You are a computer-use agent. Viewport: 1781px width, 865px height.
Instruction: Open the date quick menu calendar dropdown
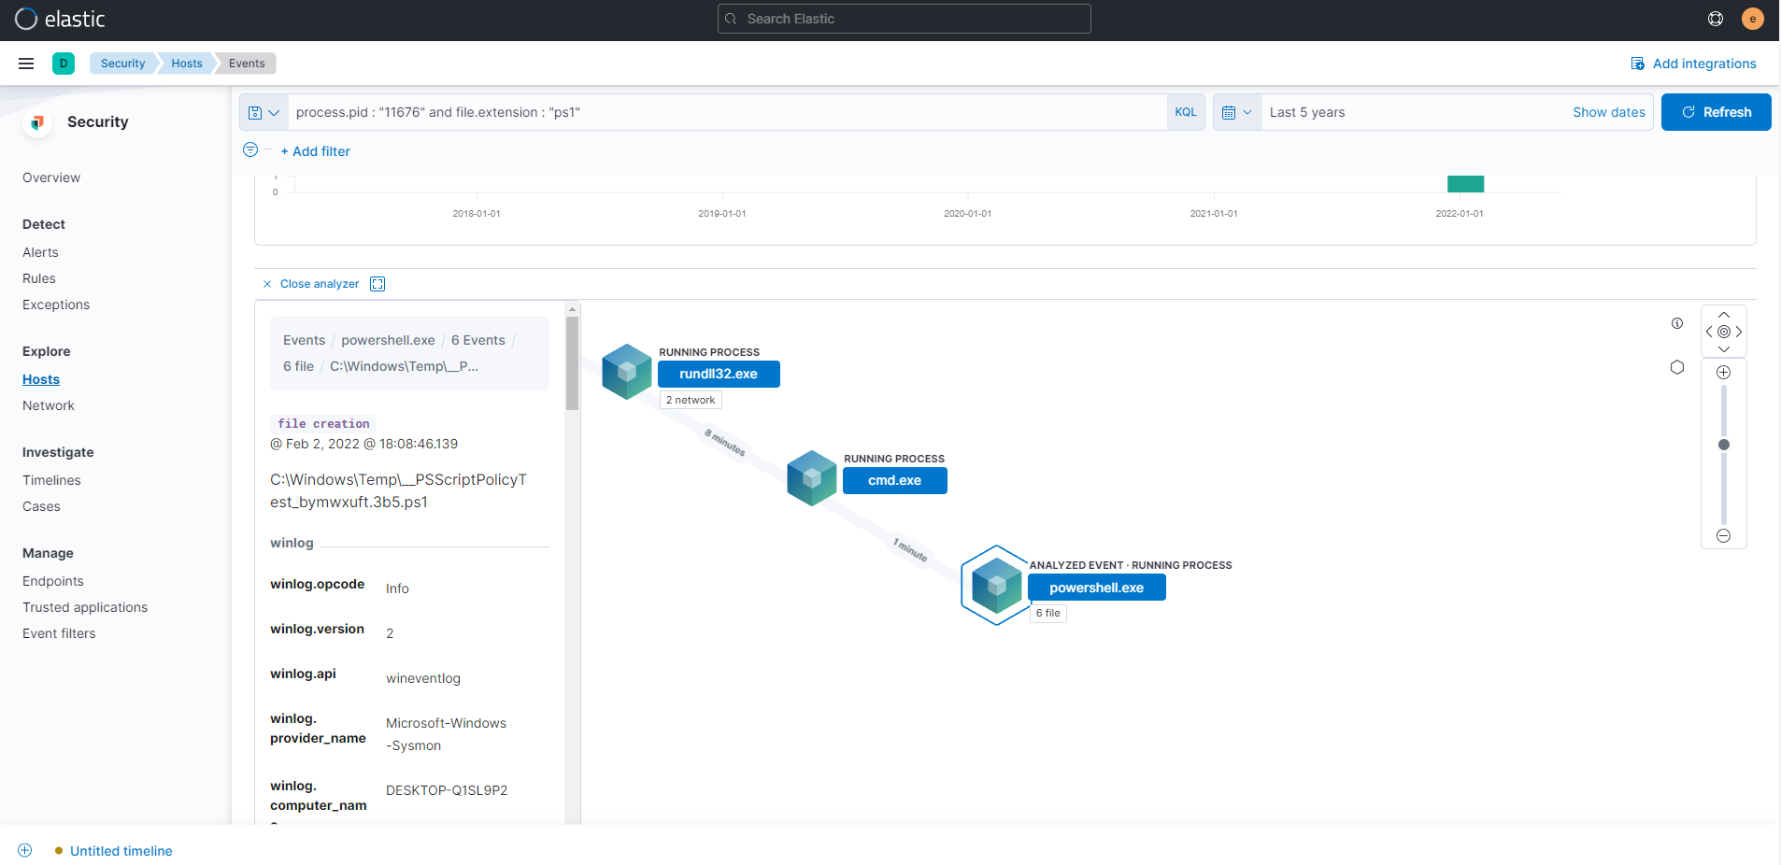pos(1236,112)
